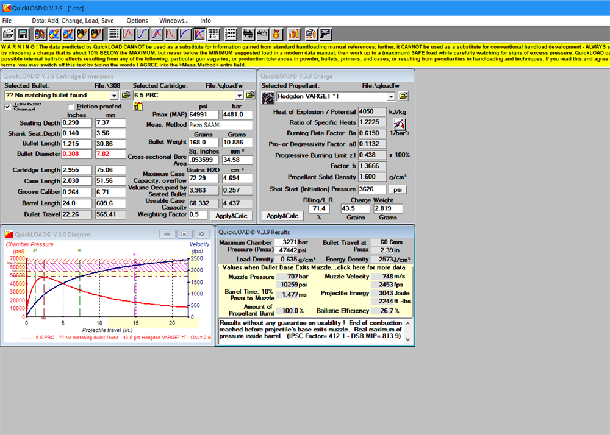The height and width of the screenshot is (435, 610).
Task: Open cartridge file via folder icon beside 6.5 PRC
Action: pyautogui.click(x=250, y=95)
